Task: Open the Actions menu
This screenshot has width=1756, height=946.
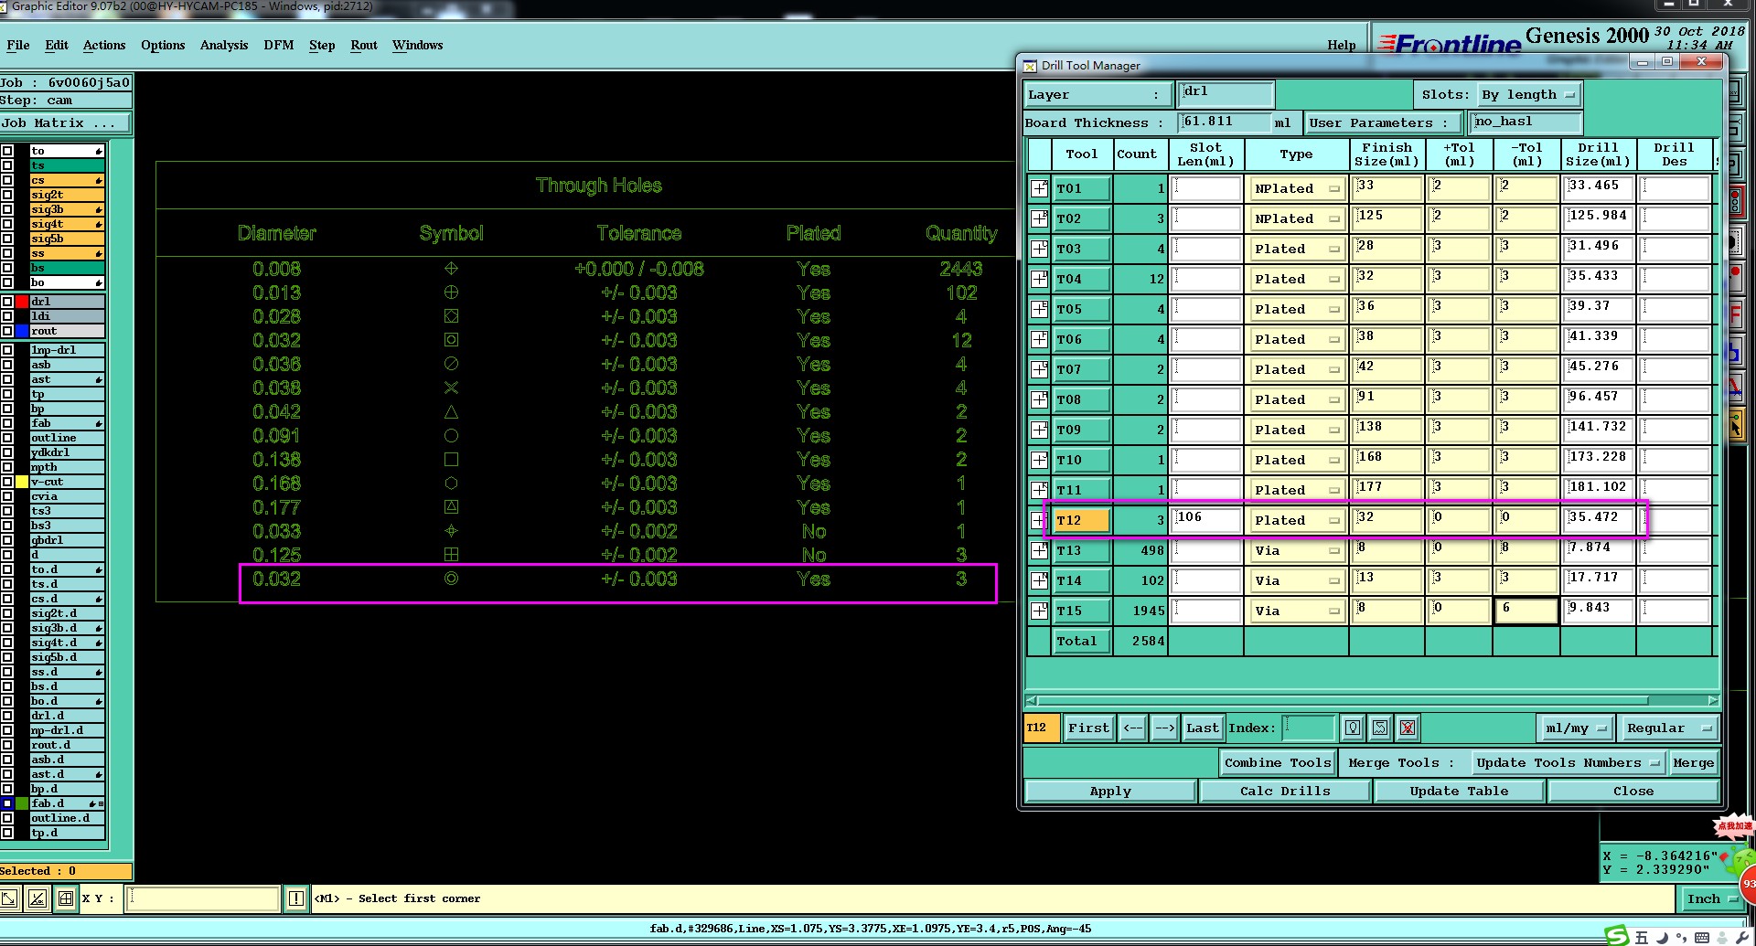Action: tap(104, 45)
